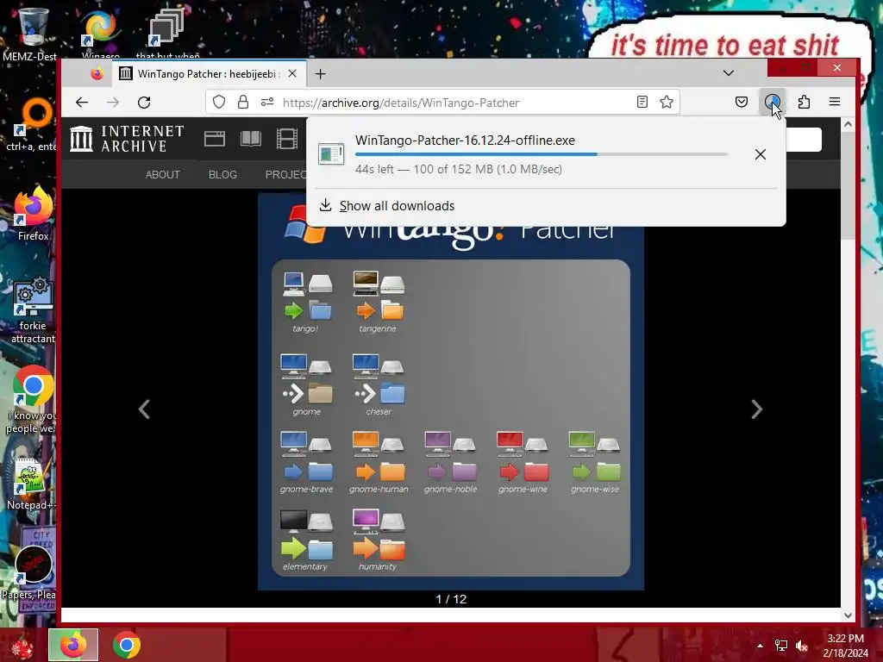
Task: Show previous image in the carousel
Action: (x=144, y=409)
